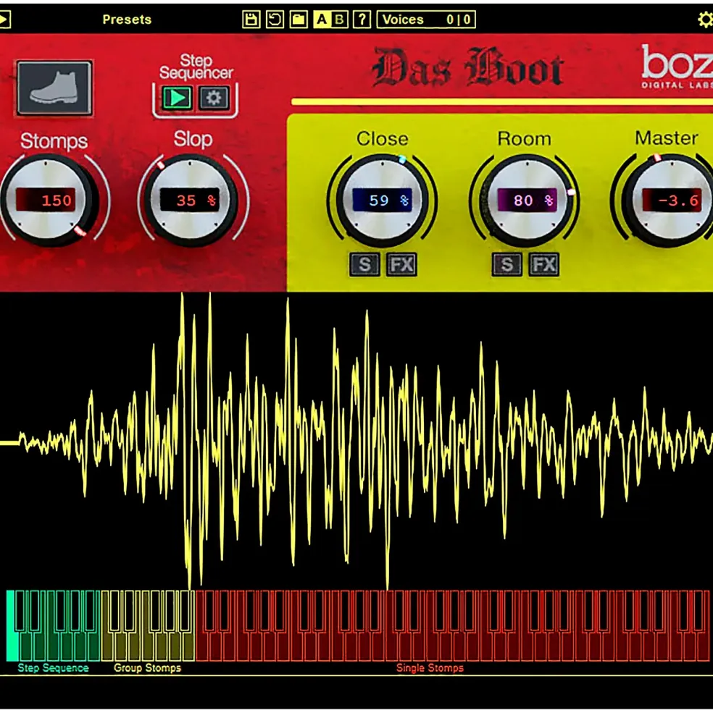Toggle FX for the Close mic

(x=401, y=264)
